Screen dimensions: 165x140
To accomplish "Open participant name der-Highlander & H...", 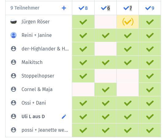I will coord(45,49).
